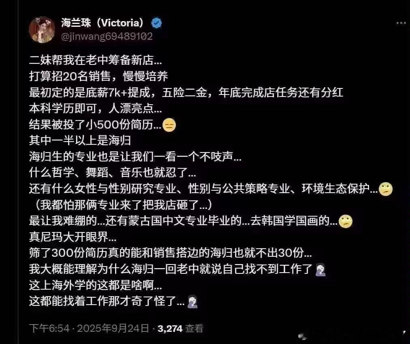Screen dimensions: 410x344
Task: Open the 3,274 查看 view count
Action: tap(180, 328)
